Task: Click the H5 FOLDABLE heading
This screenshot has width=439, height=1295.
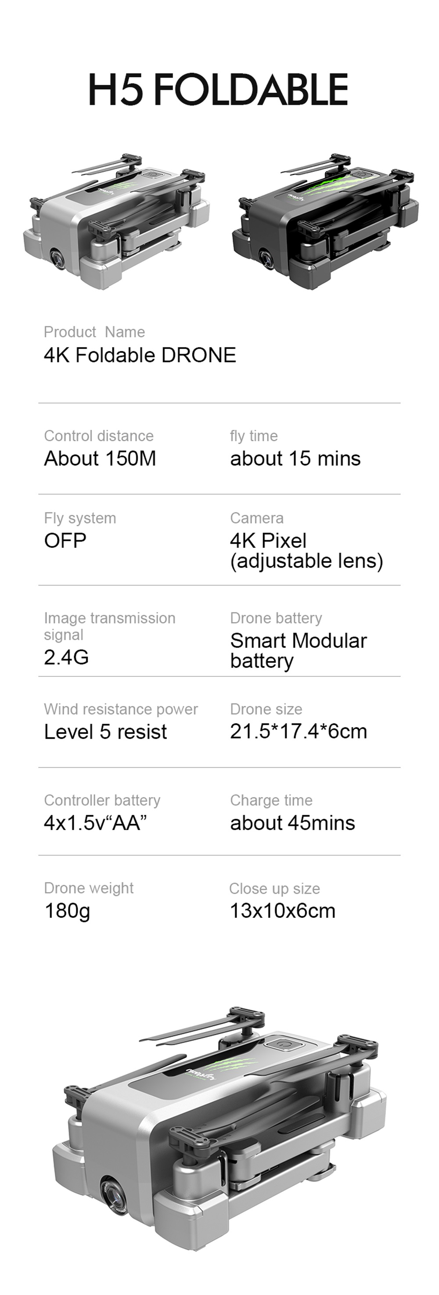Action: pyautogui.click(x=218, y=90)
